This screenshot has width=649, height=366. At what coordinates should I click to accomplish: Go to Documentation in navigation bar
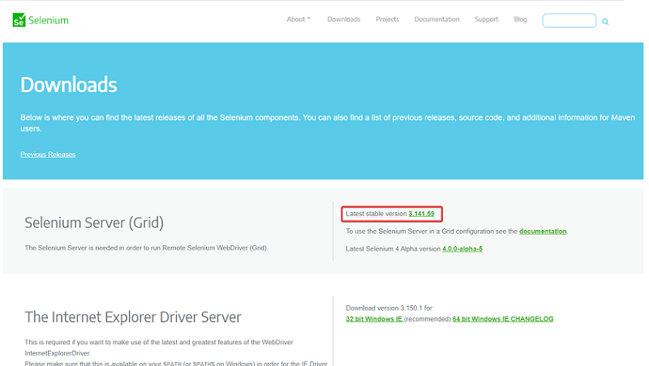[x=436, y=19]
